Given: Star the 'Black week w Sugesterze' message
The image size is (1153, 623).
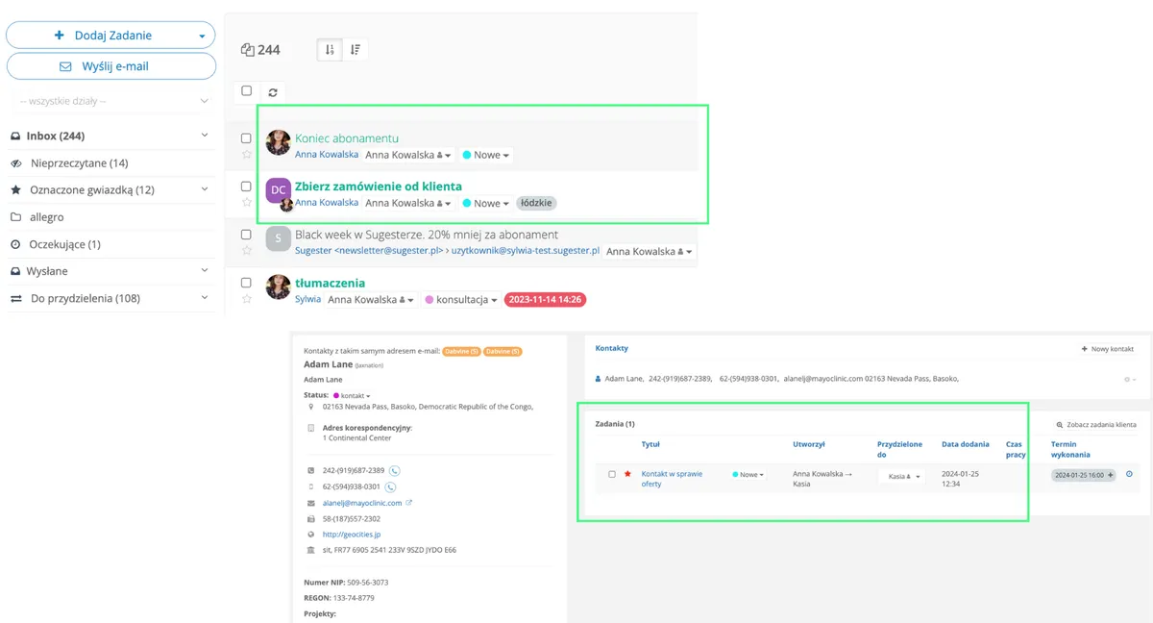Looking at the screenshot, I should tap(247, 250).
